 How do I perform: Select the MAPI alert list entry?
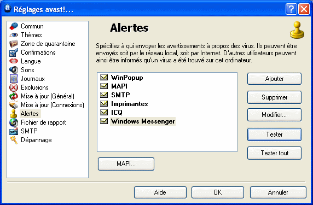coord(119,86)
